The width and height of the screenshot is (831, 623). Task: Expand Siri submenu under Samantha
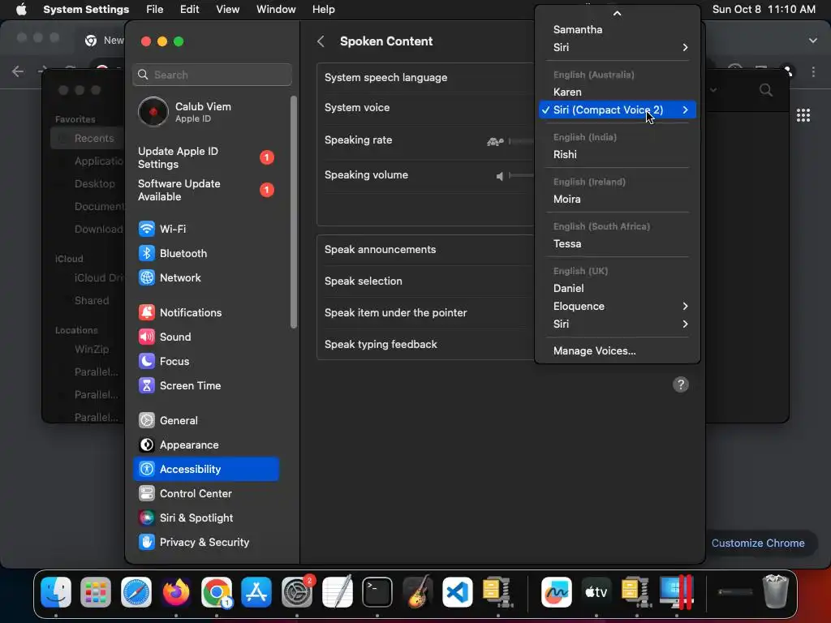point(618,48)
